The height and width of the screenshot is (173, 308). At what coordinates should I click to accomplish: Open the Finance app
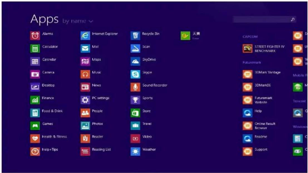35,100
